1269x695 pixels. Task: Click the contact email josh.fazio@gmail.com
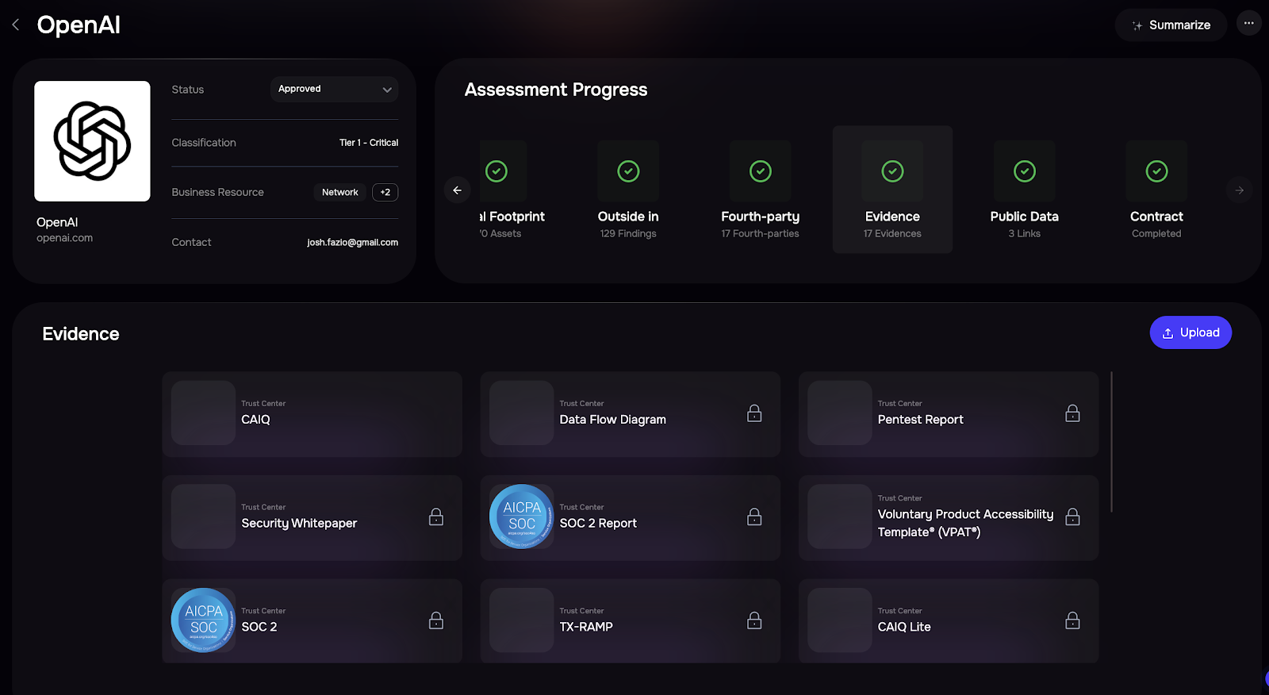point(352,243)
